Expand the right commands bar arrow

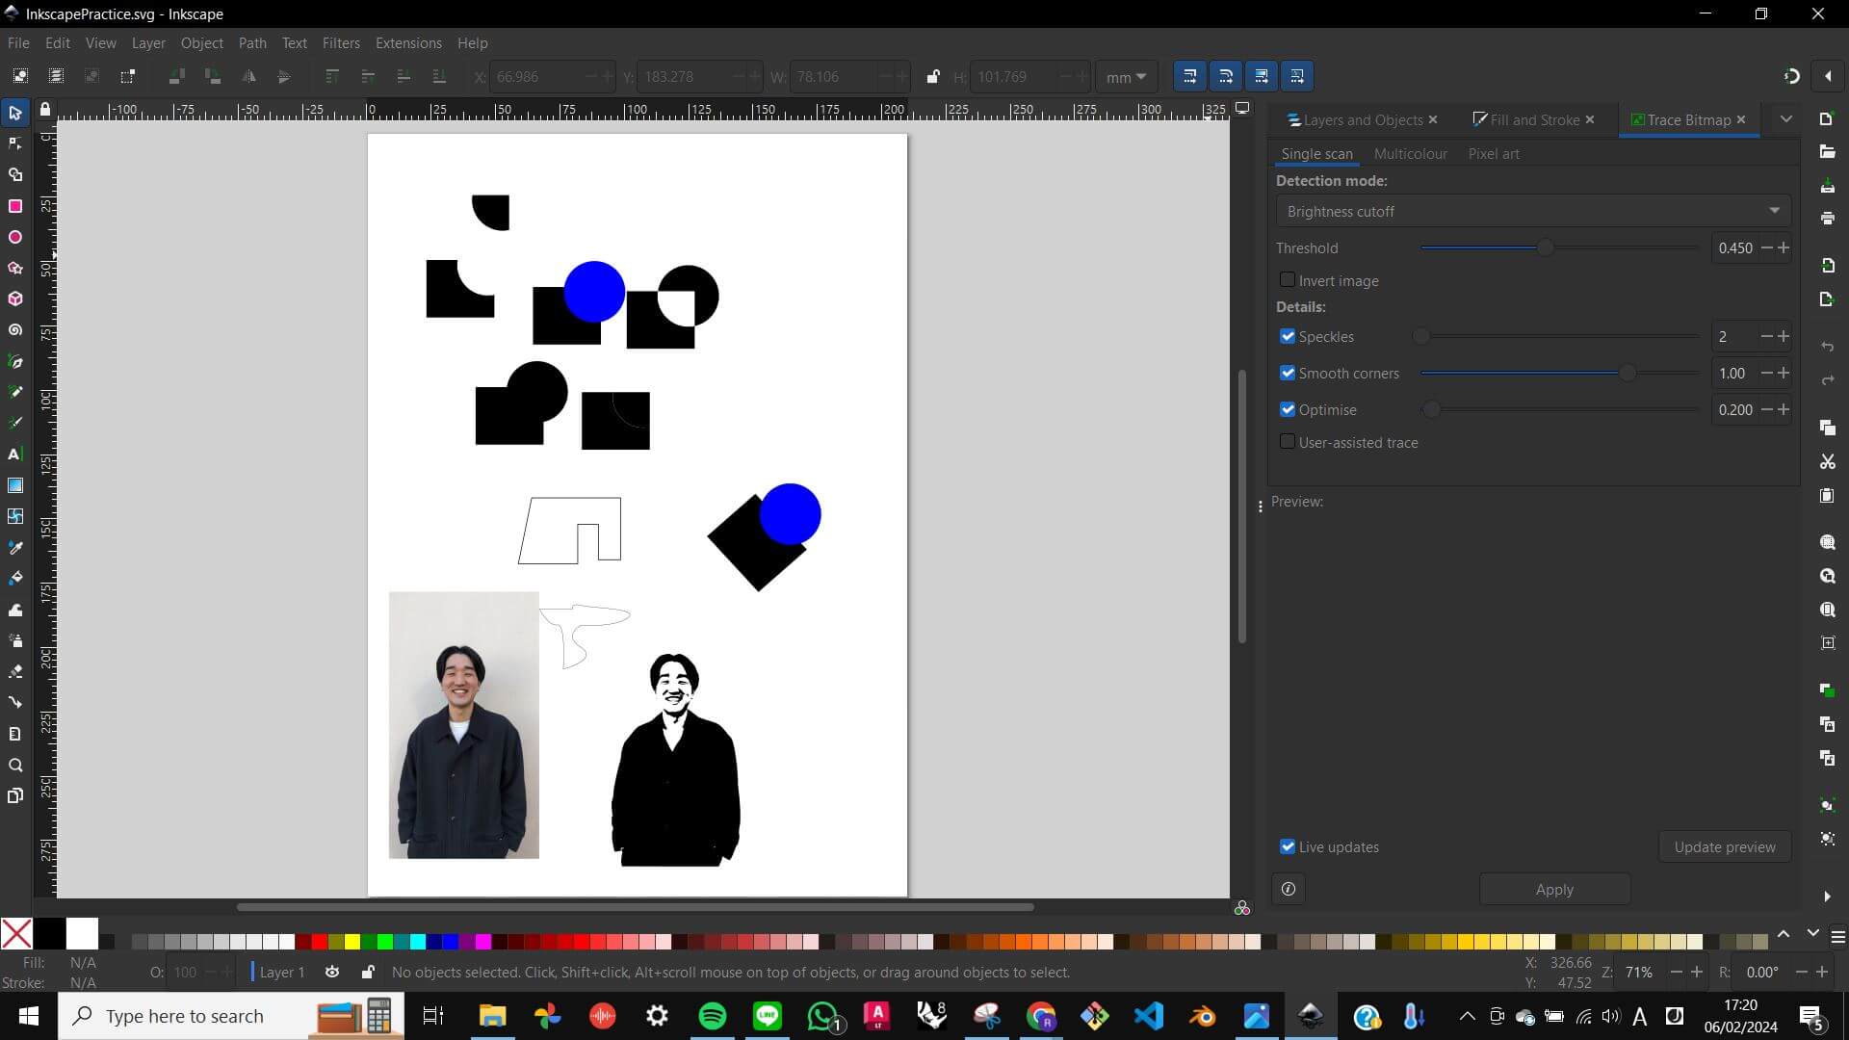point(1827,897)
